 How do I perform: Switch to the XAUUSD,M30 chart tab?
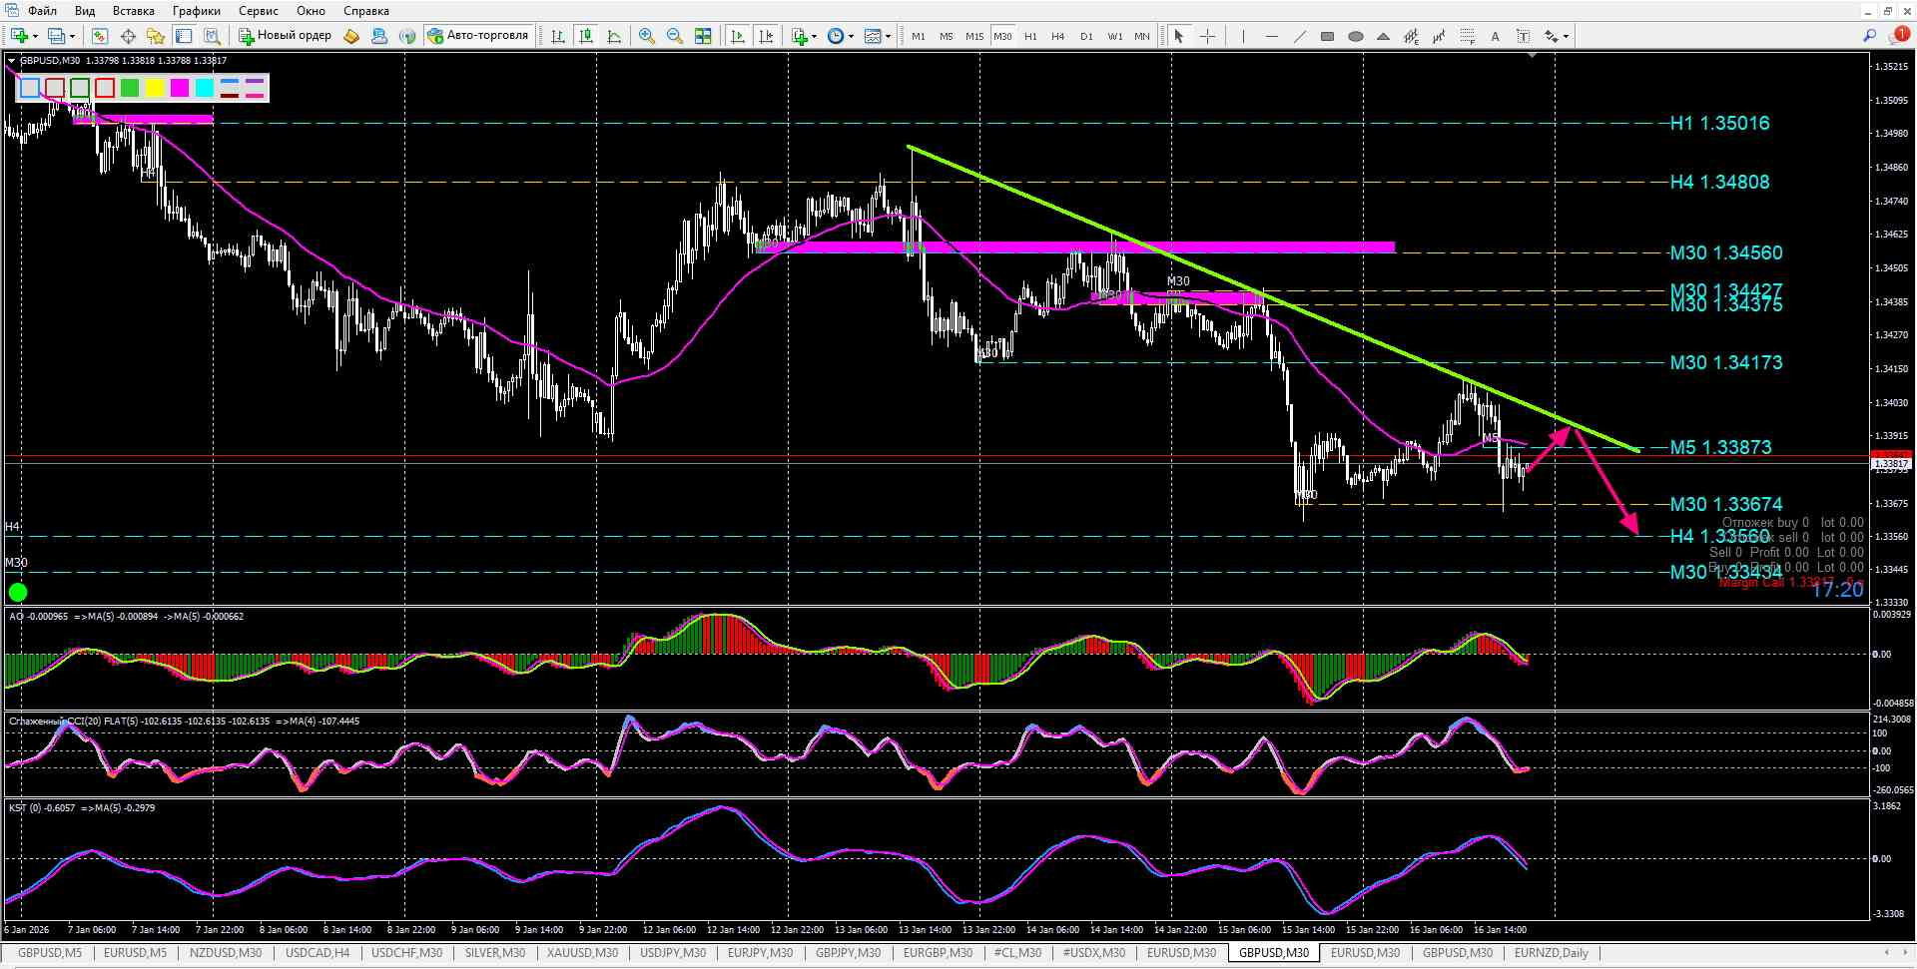tap(584, 953)
